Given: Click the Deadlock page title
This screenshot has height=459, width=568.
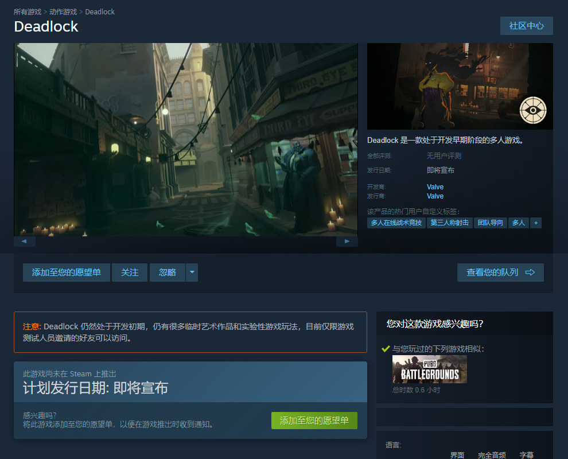Looking at the screenshot, I should [46, 26].
